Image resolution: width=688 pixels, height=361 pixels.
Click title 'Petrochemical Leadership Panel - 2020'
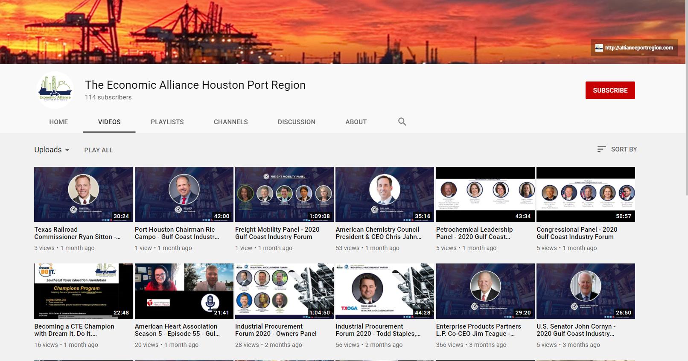click(475, 233)
